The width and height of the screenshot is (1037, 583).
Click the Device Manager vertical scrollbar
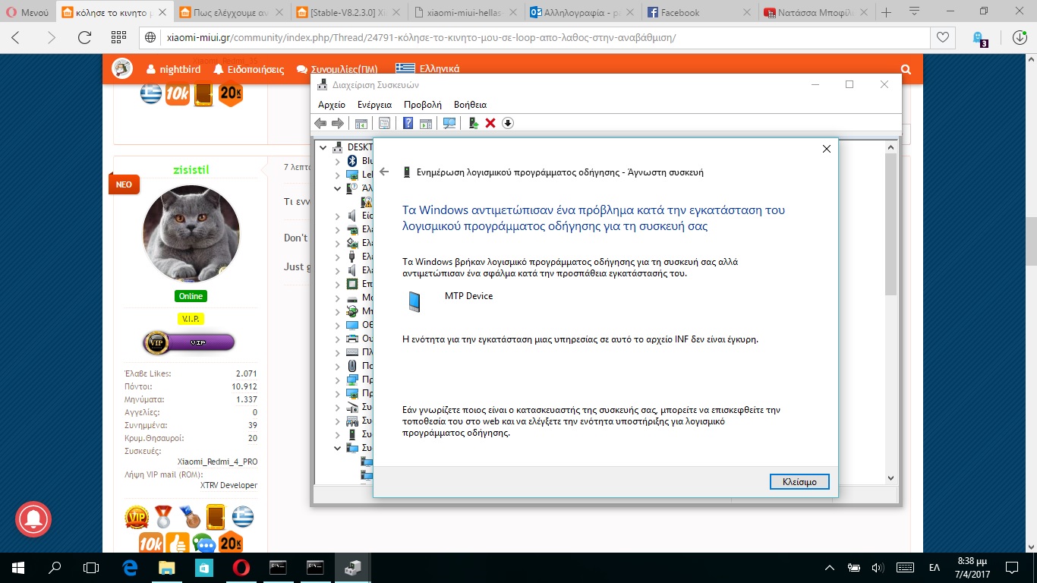pos(891,304)
